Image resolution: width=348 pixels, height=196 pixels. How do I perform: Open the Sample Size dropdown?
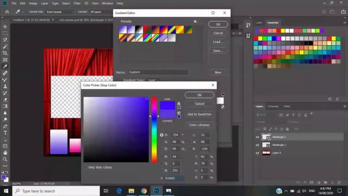(x=60, y=12)
